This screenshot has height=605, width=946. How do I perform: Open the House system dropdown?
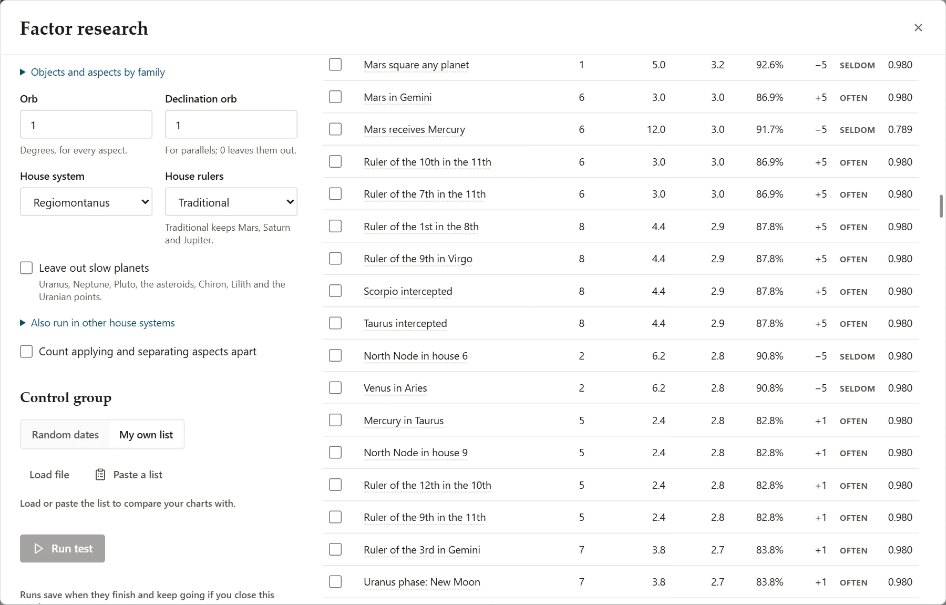86,202
